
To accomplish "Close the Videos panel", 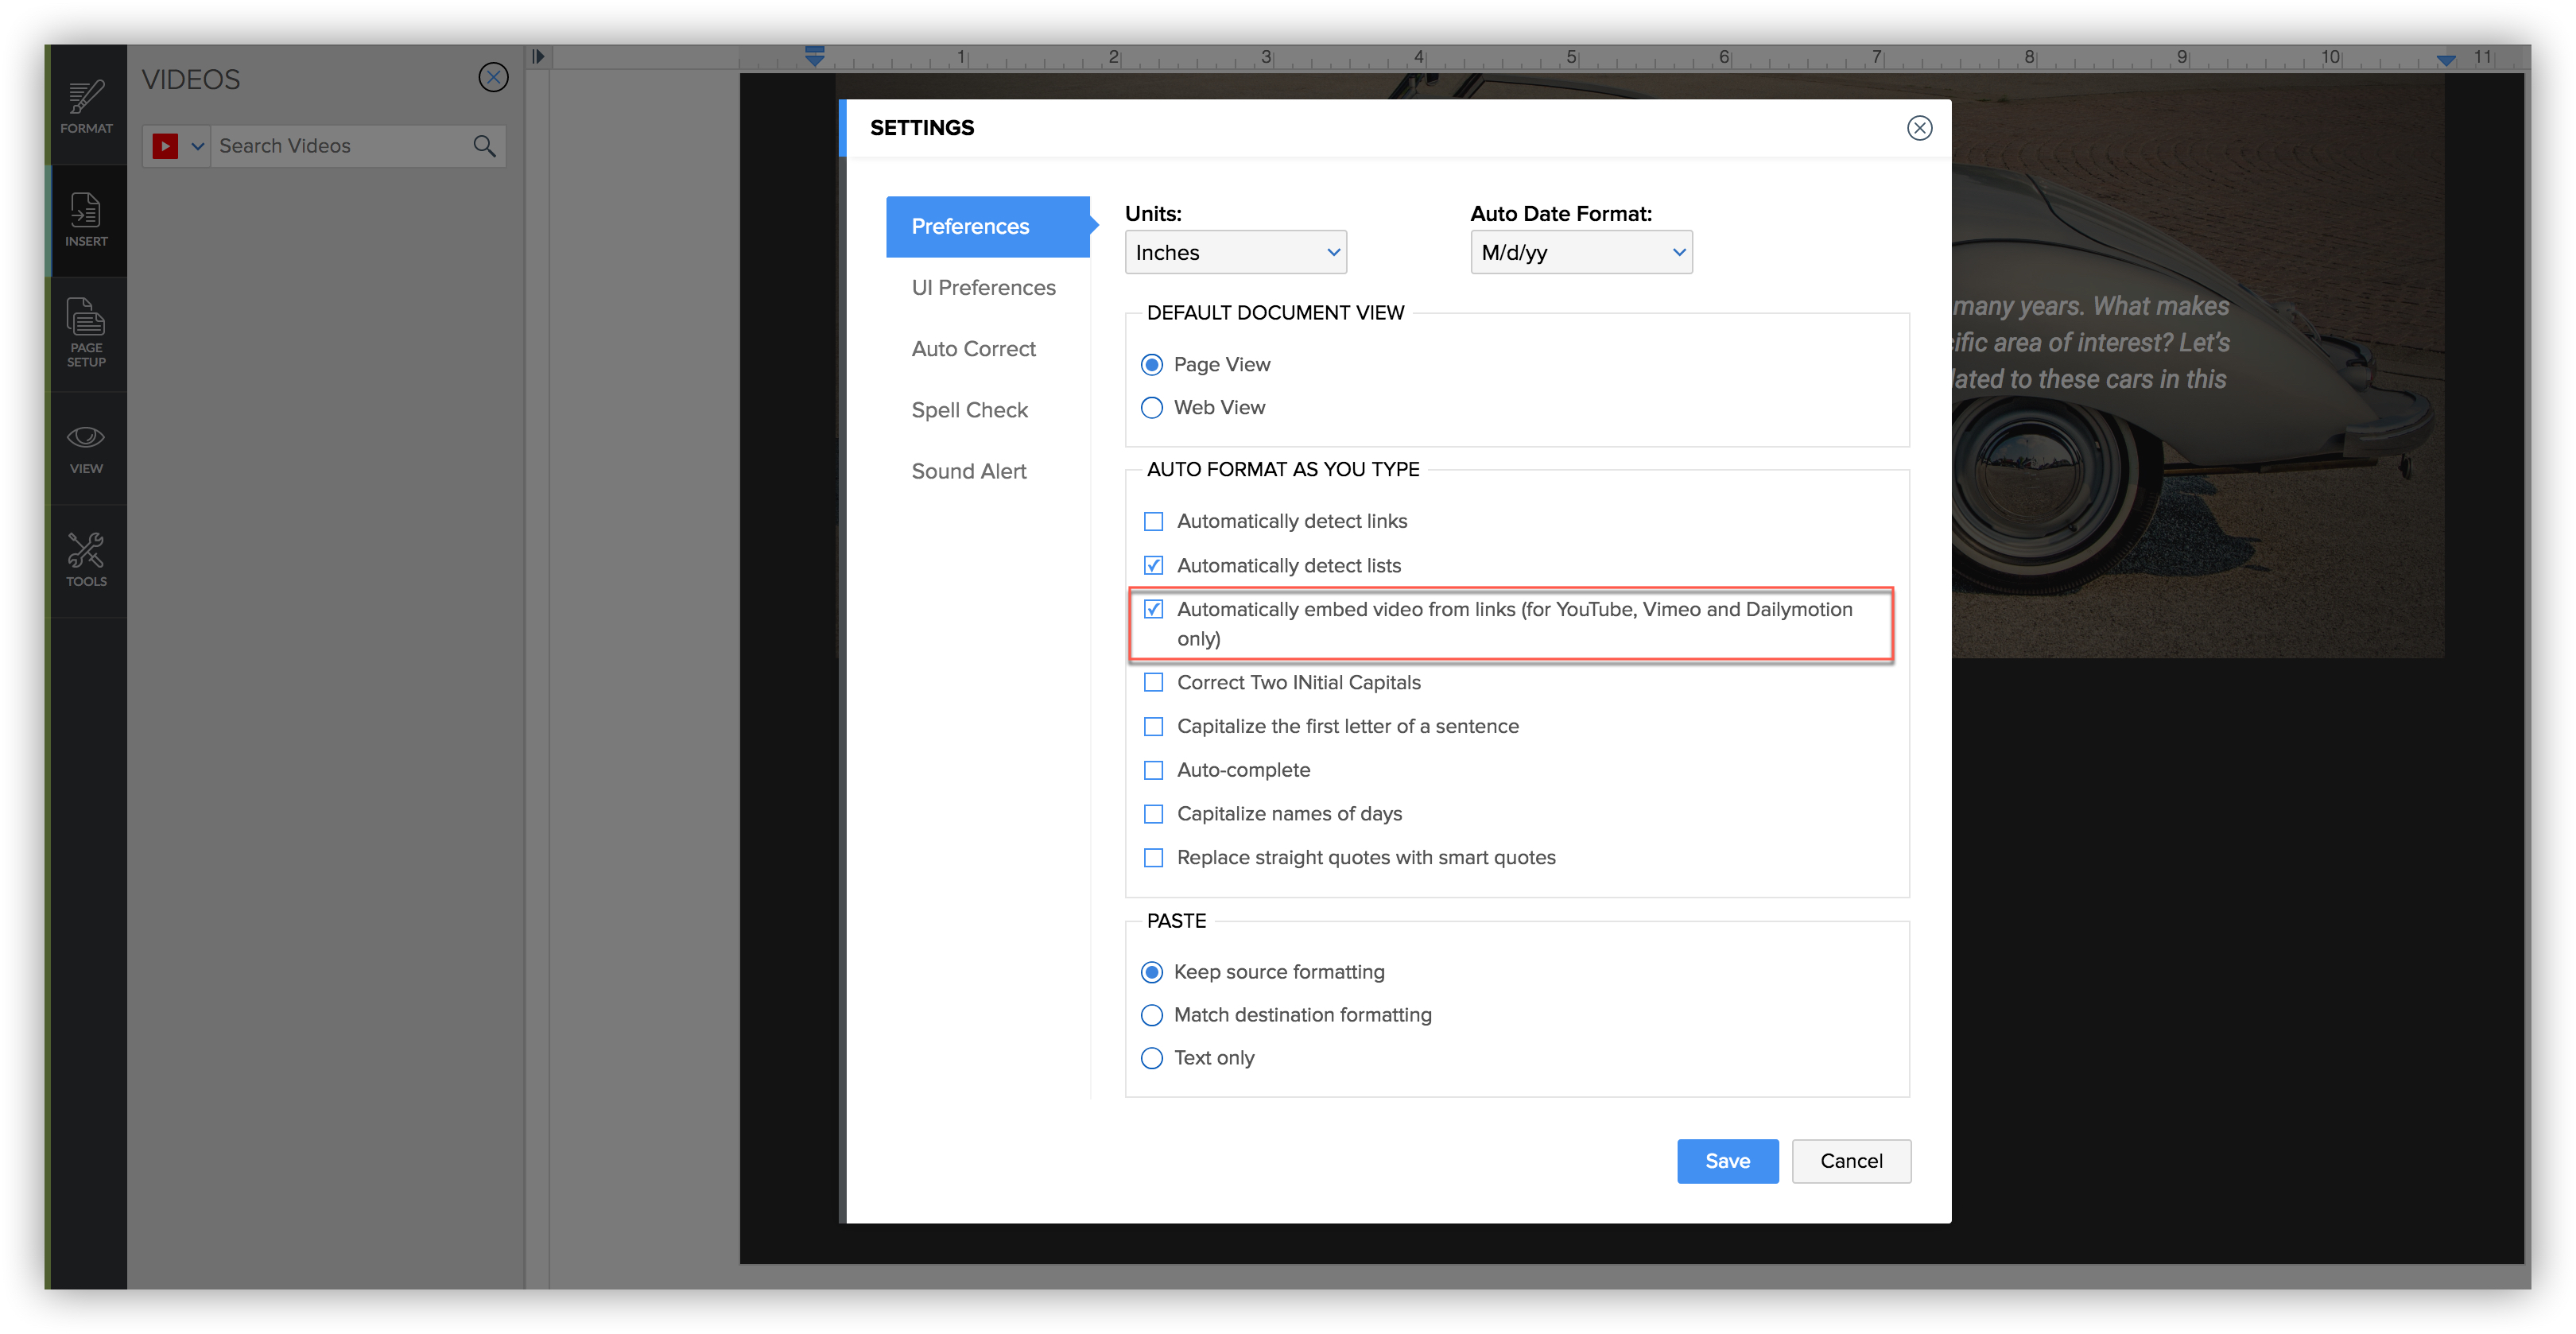I will (x=493, y=78).
